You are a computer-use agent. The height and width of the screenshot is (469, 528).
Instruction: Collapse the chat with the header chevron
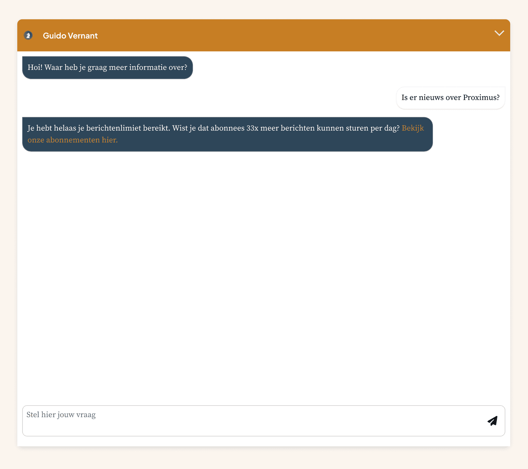click(499, 33)
